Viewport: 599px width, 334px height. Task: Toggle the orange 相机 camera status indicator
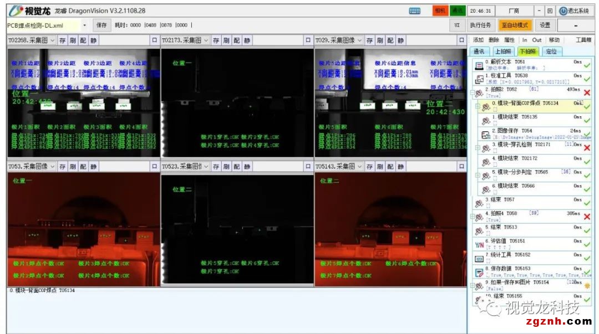tap(440, 11)
